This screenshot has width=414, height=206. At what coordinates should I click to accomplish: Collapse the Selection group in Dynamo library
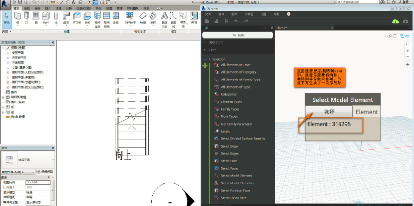click(x=209, y=59)
